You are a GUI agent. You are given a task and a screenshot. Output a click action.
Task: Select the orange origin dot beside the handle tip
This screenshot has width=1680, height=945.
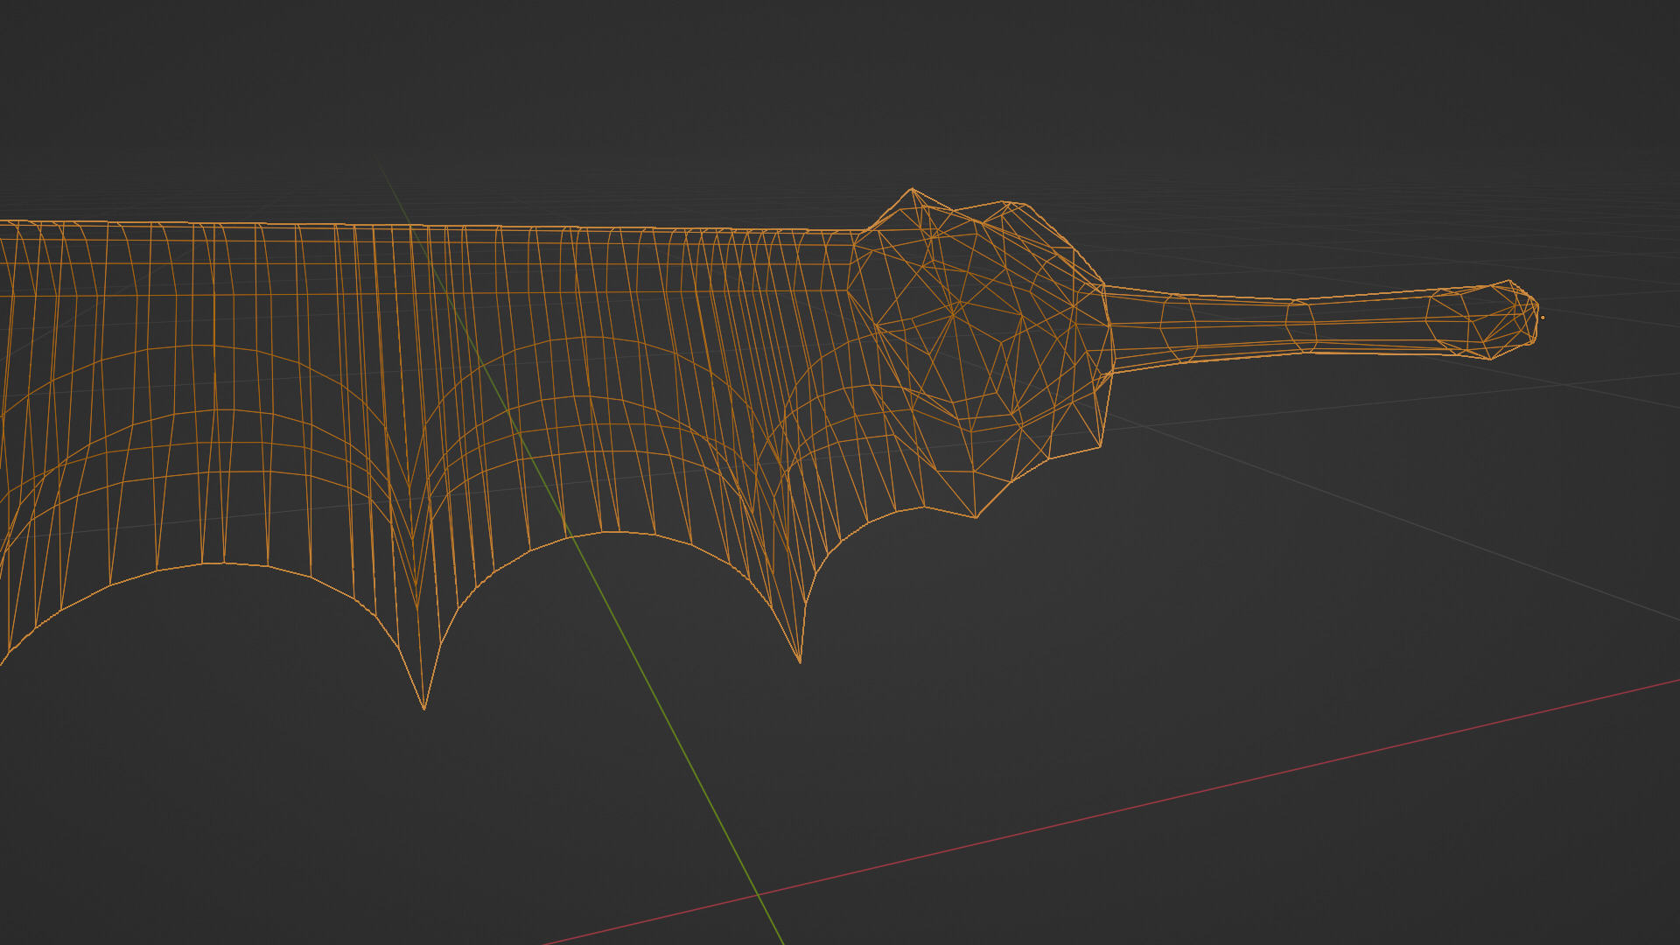[1542, 318]
